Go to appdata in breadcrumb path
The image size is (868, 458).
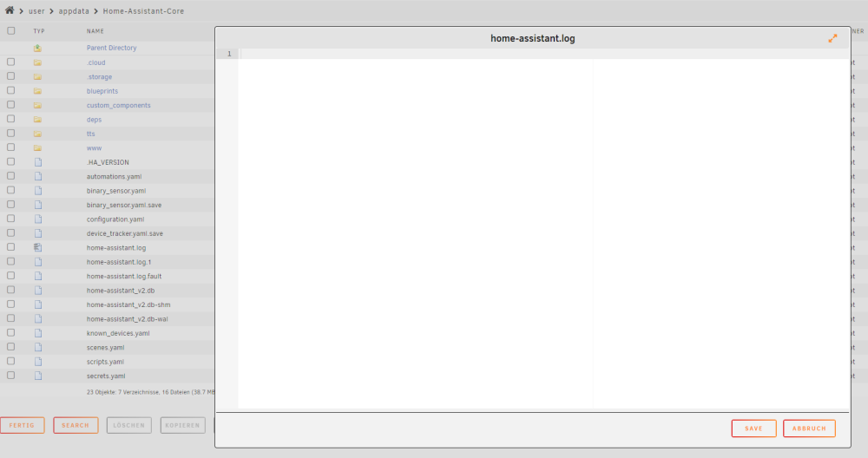[74, 11]
